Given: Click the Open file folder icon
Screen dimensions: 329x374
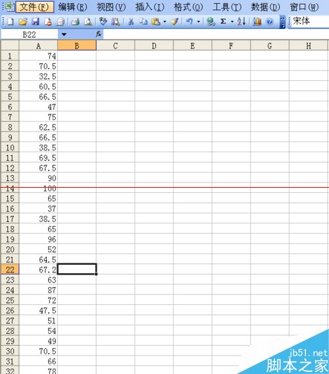Looking at the screenshot, I should point(23,22).
